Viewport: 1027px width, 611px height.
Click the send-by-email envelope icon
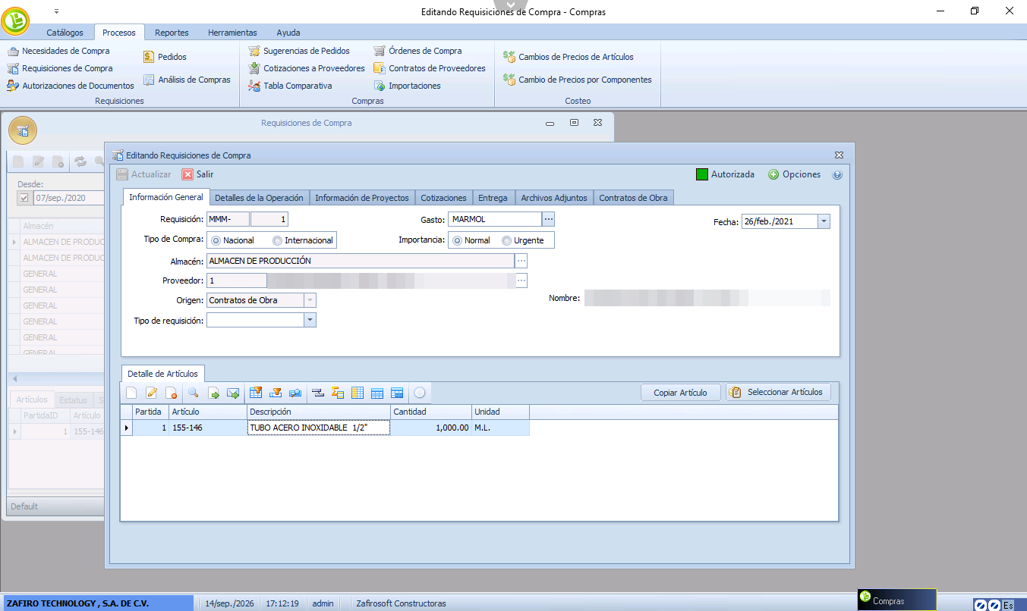pos(234,393)
